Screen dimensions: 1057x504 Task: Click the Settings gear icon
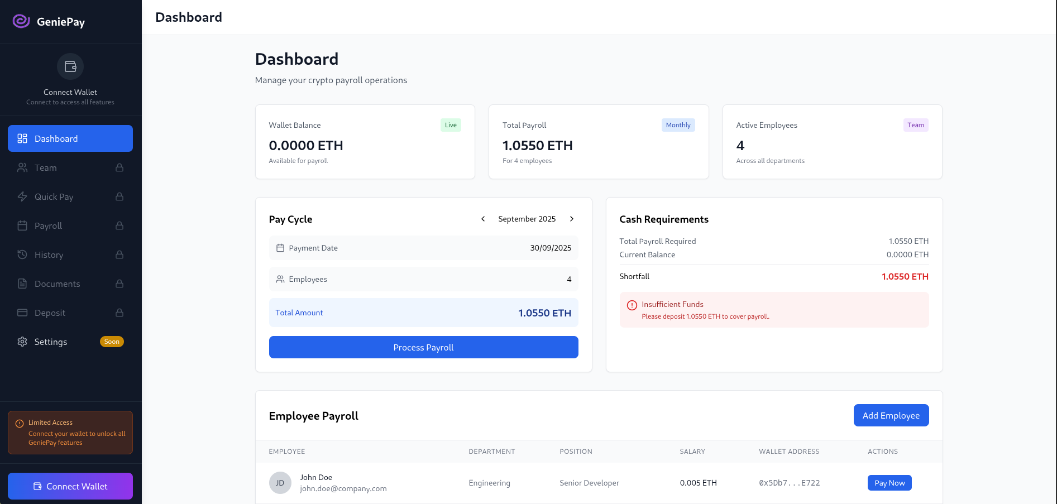pyautogui.click(x=22, y=342)
